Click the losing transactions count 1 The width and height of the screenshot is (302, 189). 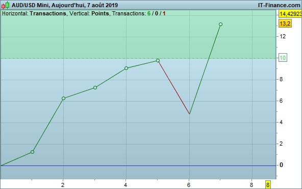click(164, 13)
